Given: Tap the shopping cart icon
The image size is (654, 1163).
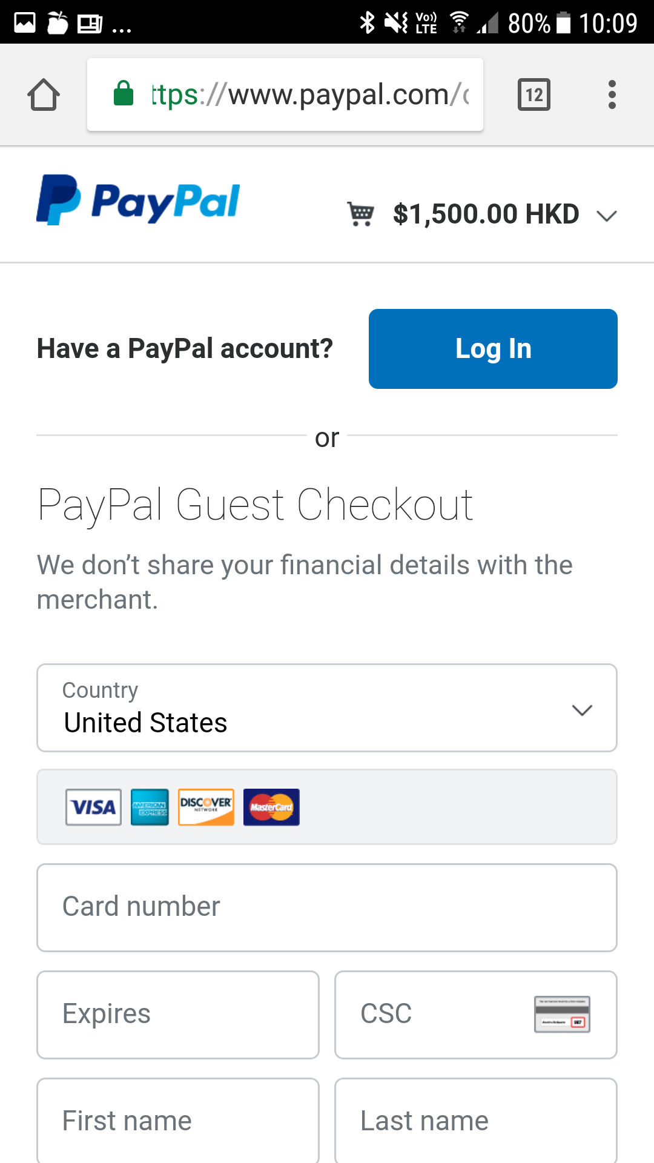Looking at the screenshot, I should point(361,214).
